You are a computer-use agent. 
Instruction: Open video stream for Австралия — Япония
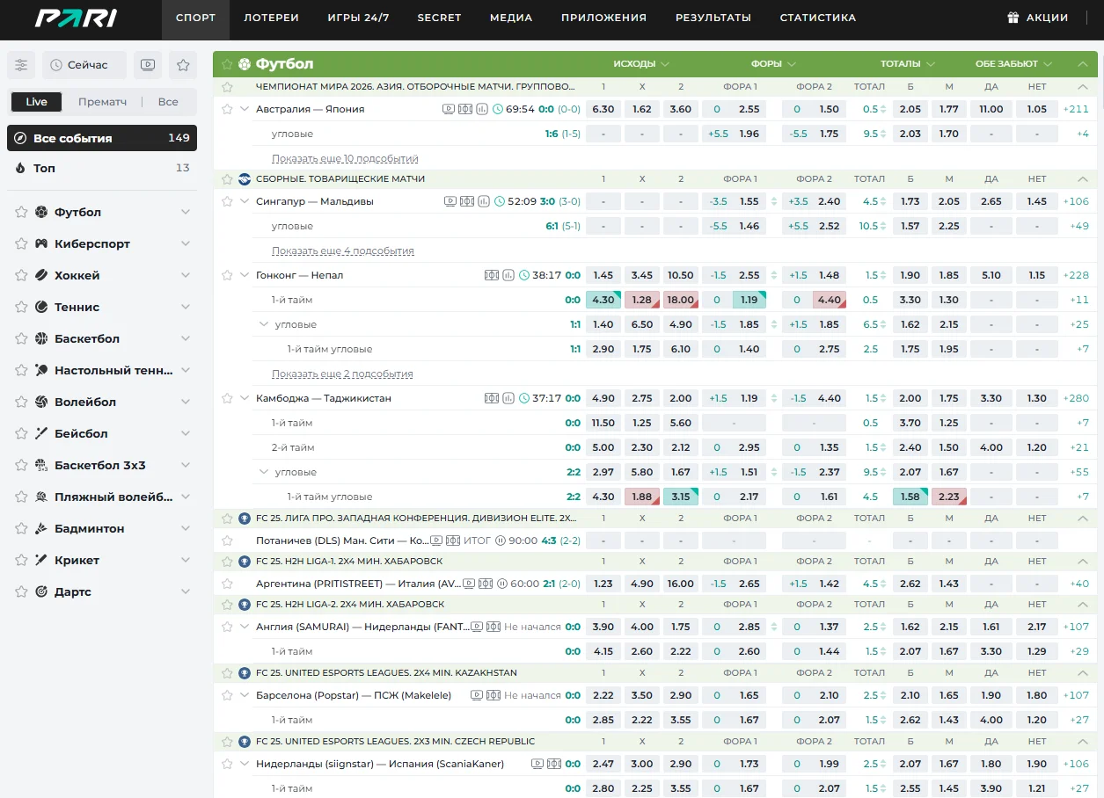pos(449,109)
